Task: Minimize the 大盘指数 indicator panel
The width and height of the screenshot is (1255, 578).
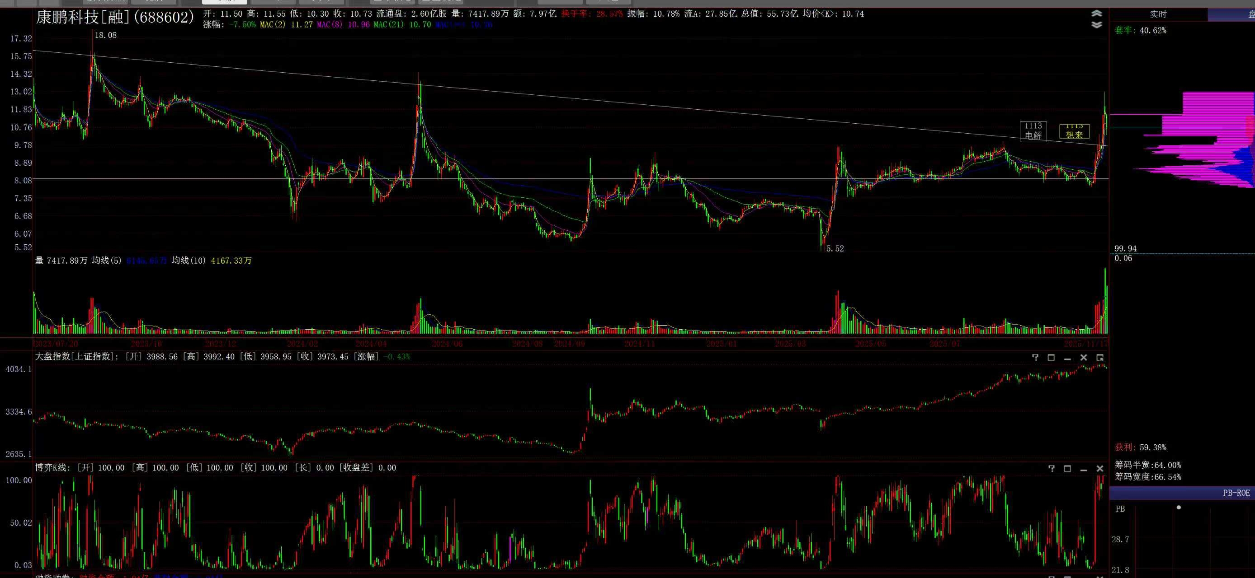Action: tap(1067, 358)
